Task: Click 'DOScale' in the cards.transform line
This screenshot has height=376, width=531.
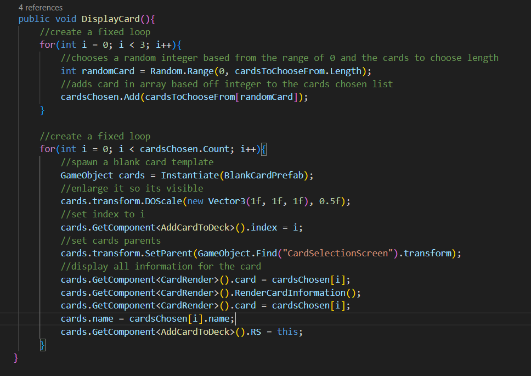Action: (x=163, y=201)
